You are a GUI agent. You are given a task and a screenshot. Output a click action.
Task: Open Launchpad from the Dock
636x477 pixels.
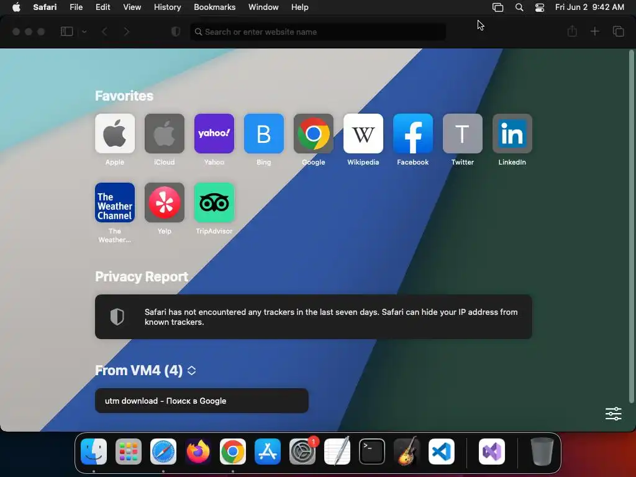(x=129, y=452)
